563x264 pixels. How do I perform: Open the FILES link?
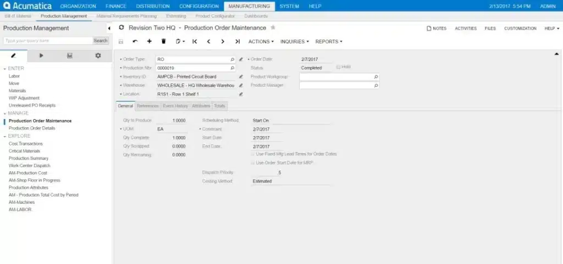[490, 29]
